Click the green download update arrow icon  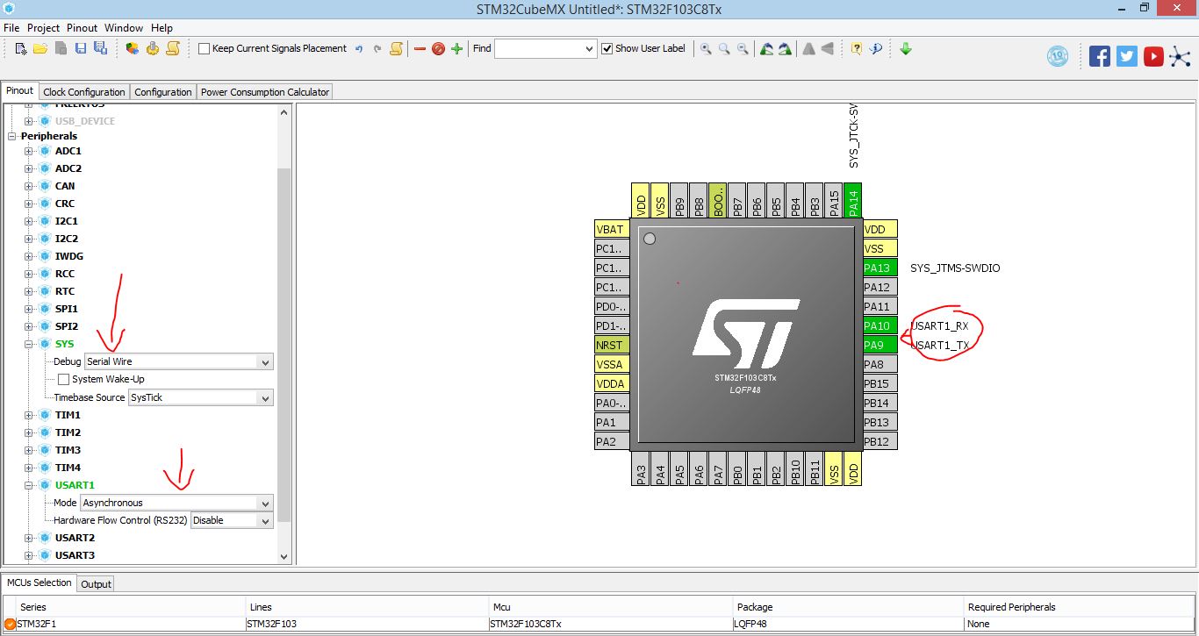(905, 48)
